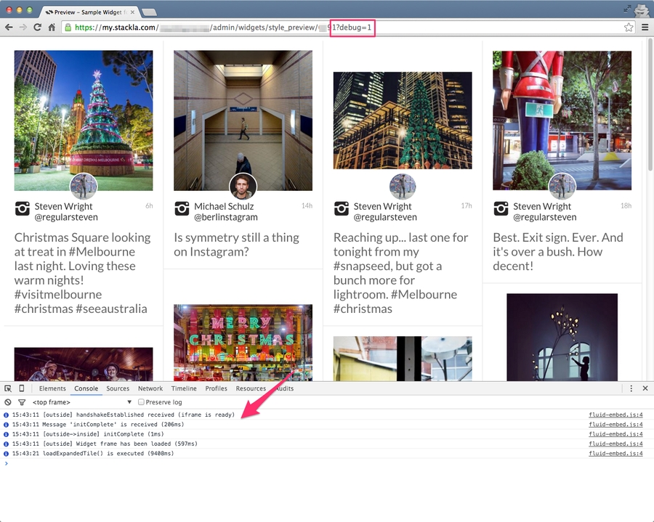Open the Christmas tree photo by Steven Wright
The image size is (654, 522).
coord(84,120)
